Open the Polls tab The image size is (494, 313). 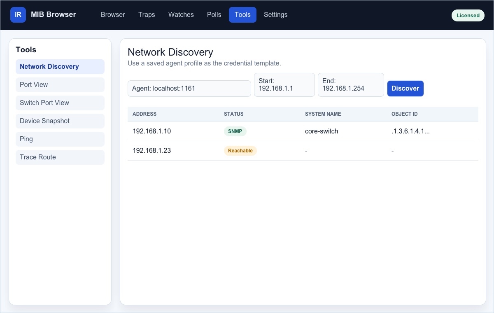click(214, 15)
